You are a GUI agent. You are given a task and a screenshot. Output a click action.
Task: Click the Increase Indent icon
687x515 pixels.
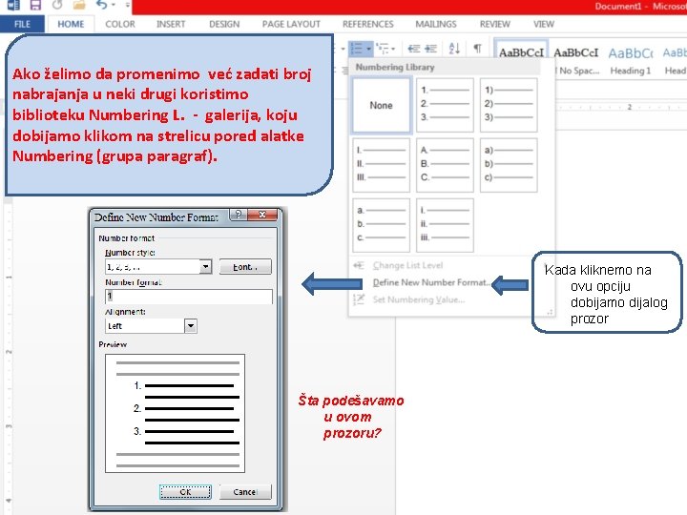click(430, 49)
